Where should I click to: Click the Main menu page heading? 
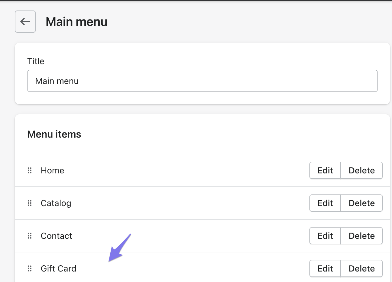(x=76, y=22)
